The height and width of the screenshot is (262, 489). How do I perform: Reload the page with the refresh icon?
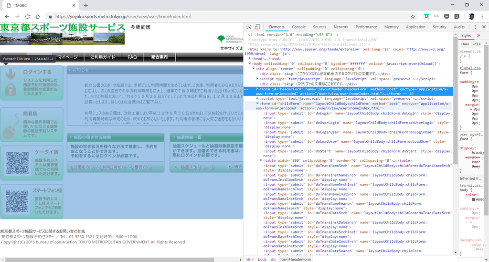(27, 17)
